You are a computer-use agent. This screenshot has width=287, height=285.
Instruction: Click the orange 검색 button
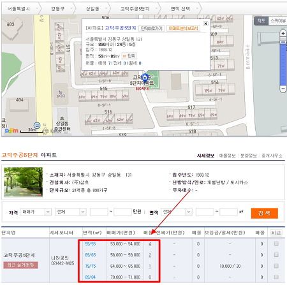265,213
